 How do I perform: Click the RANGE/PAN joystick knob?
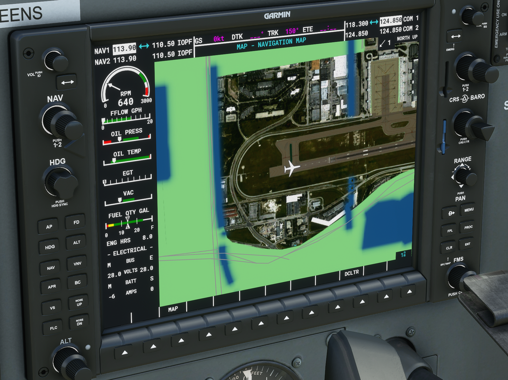(x=465, y=176)
